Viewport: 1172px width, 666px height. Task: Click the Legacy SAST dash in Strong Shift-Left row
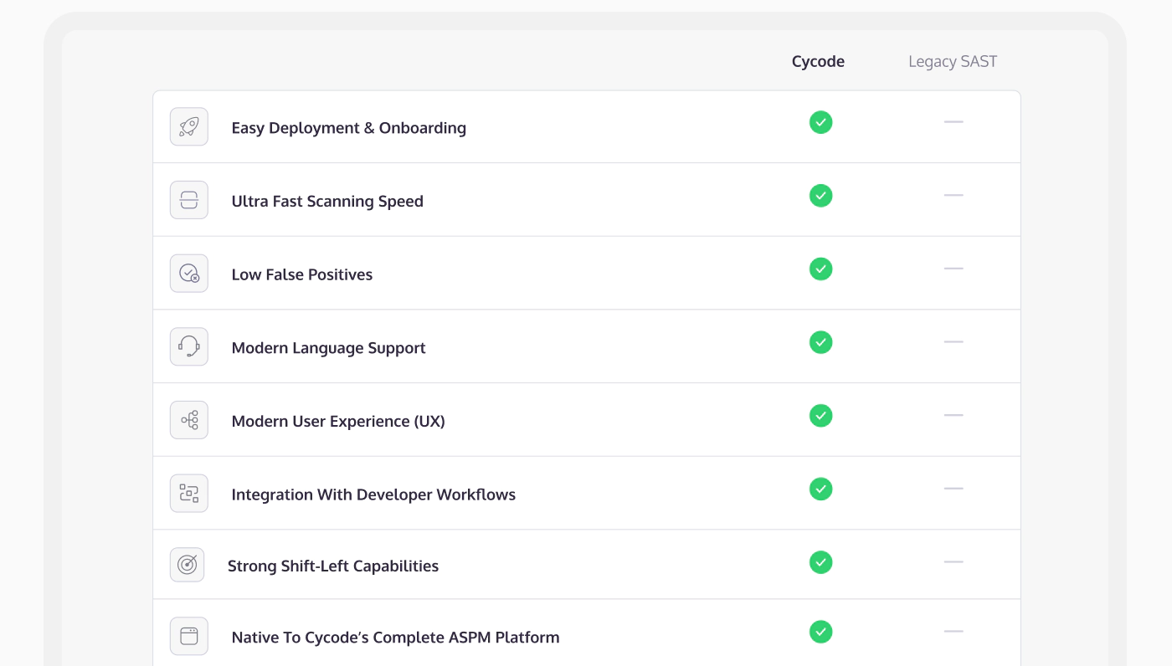(x=954, y=562)
